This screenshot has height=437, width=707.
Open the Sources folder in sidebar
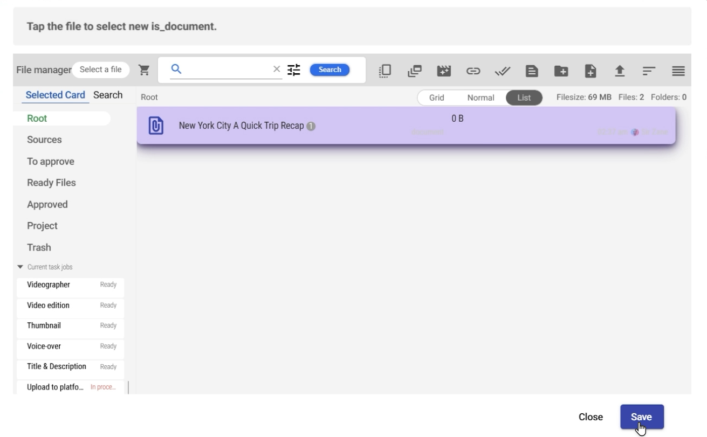click(44, 140)
